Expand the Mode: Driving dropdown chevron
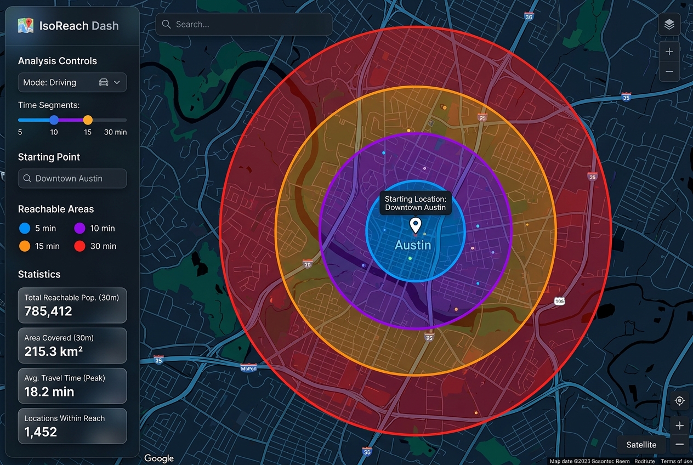 click(x=117, y=82)
